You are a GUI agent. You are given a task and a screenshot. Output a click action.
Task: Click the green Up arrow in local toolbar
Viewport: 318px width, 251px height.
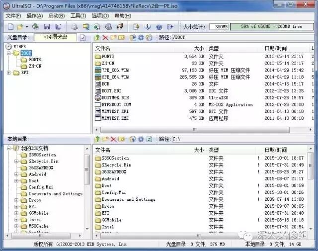coord(97,139)
